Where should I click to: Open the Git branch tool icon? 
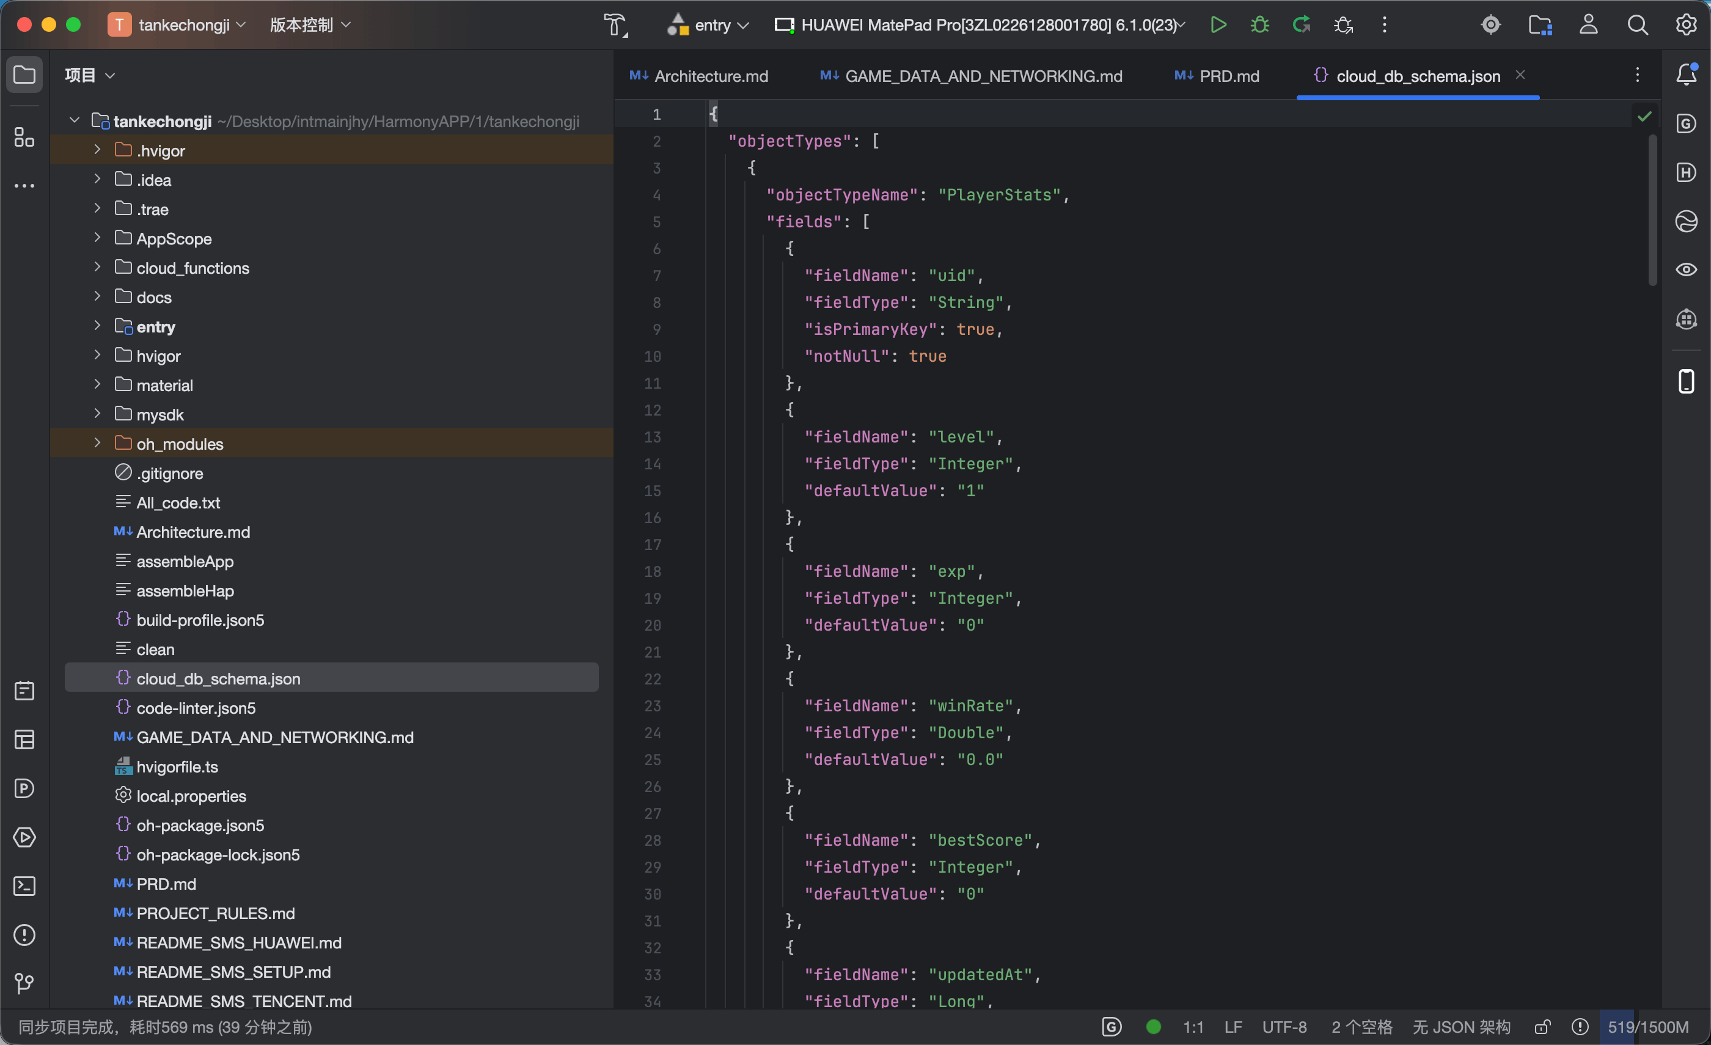(24, 983)
